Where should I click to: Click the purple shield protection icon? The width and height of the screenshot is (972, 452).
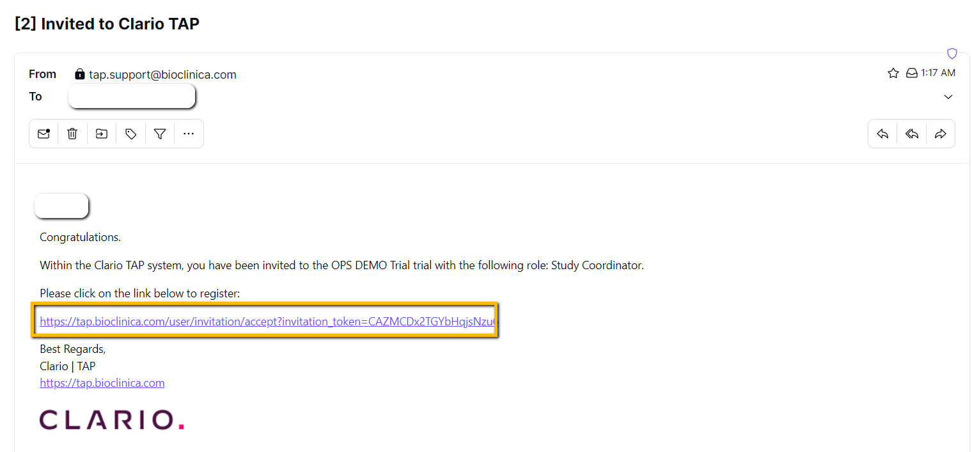pyautogui.click(x=952, y=53)
